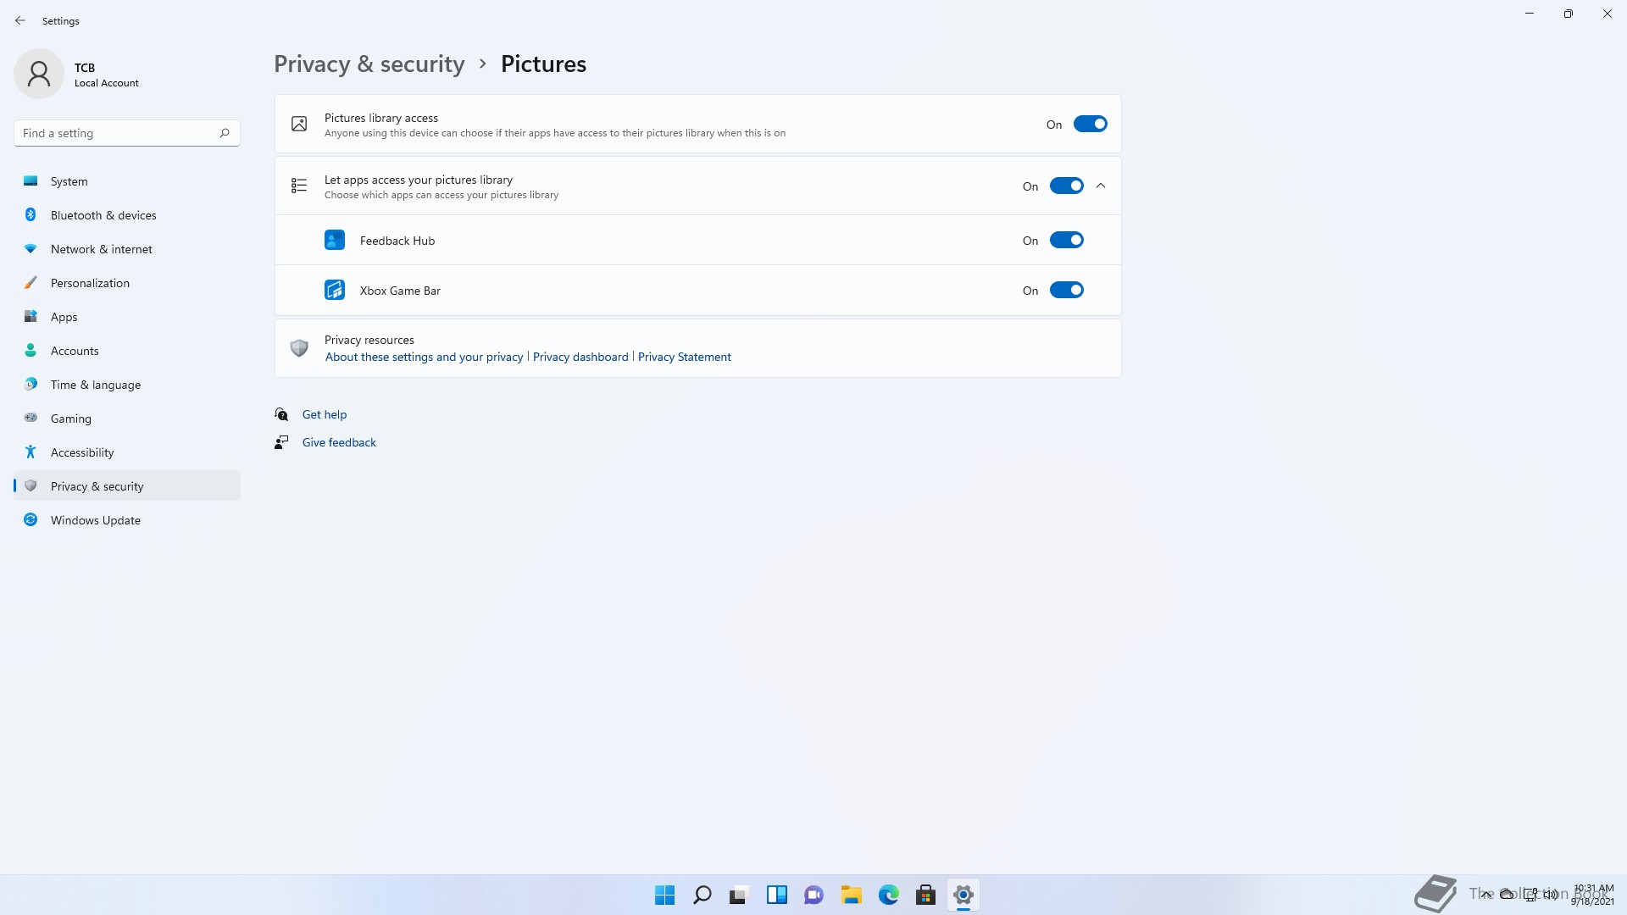Navigate to Privacy & security breadcrumb
This screenshot has width=1627, height=915.
(x=369, y=64)
